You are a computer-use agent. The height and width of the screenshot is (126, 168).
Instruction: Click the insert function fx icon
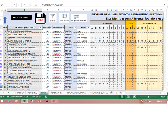(x=36, y=5)
